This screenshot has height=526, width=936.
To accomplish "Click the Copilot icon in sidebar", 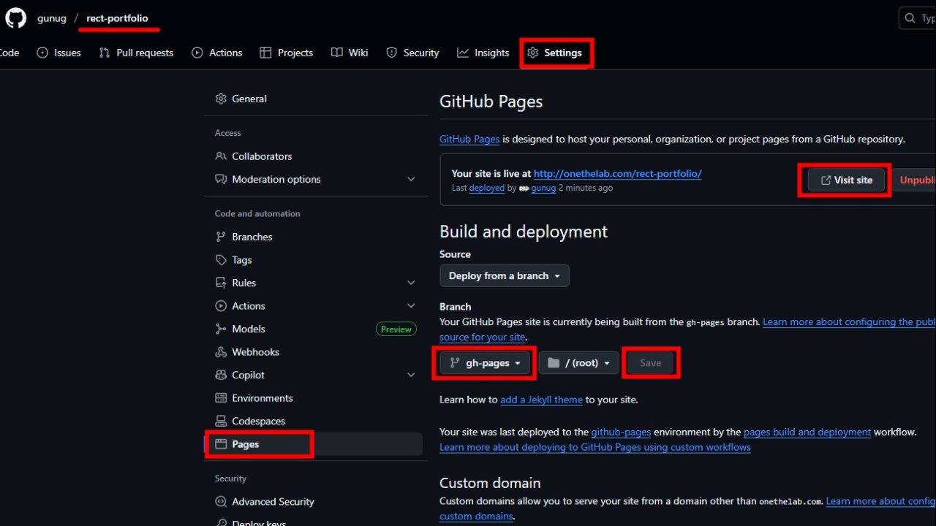I will [221, 375].
